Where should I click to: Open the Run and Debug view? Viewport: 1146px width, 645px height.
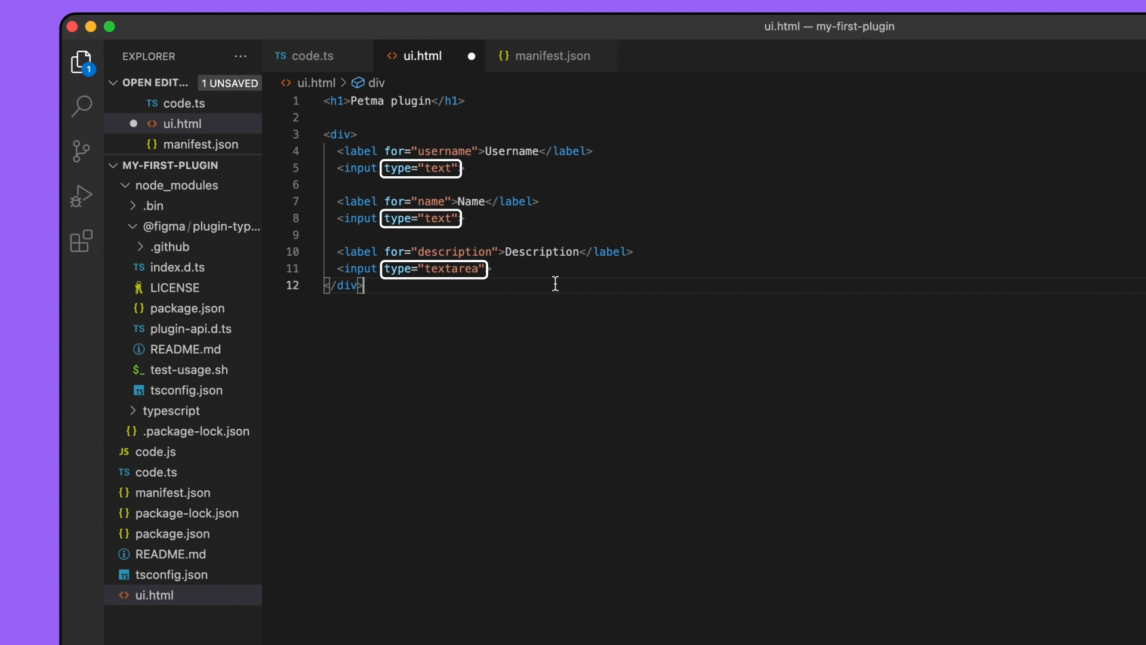tap(82, 196)
